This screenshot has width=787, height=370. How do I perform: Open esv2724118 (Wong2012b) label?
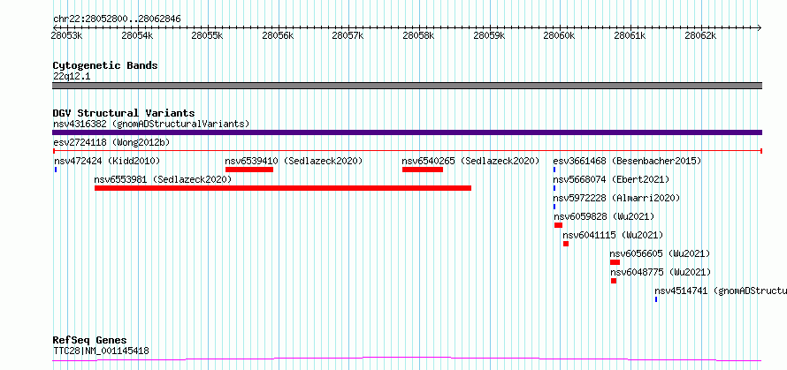click(111, 142)
